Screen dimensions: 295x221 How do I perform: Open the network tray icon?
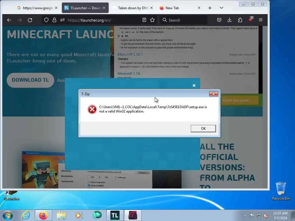[x=259, y=216]
